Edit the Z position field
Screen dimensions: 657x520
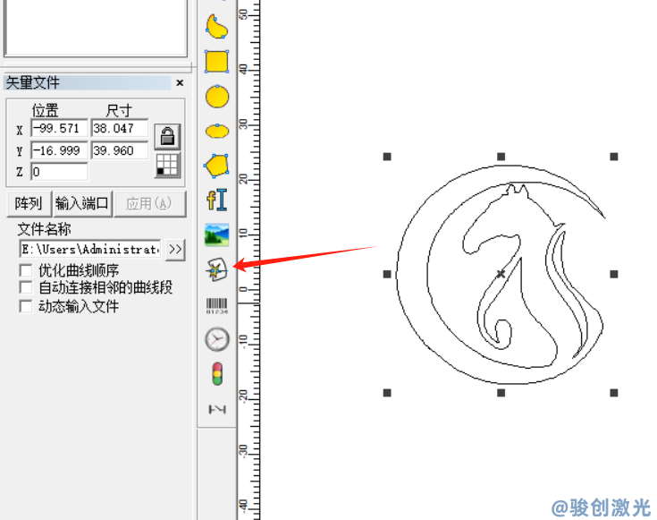[59, 172]
